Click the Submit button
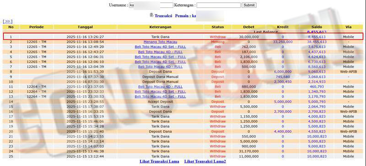Viewport: 366px width, 166px height. [x=249, y=5]
